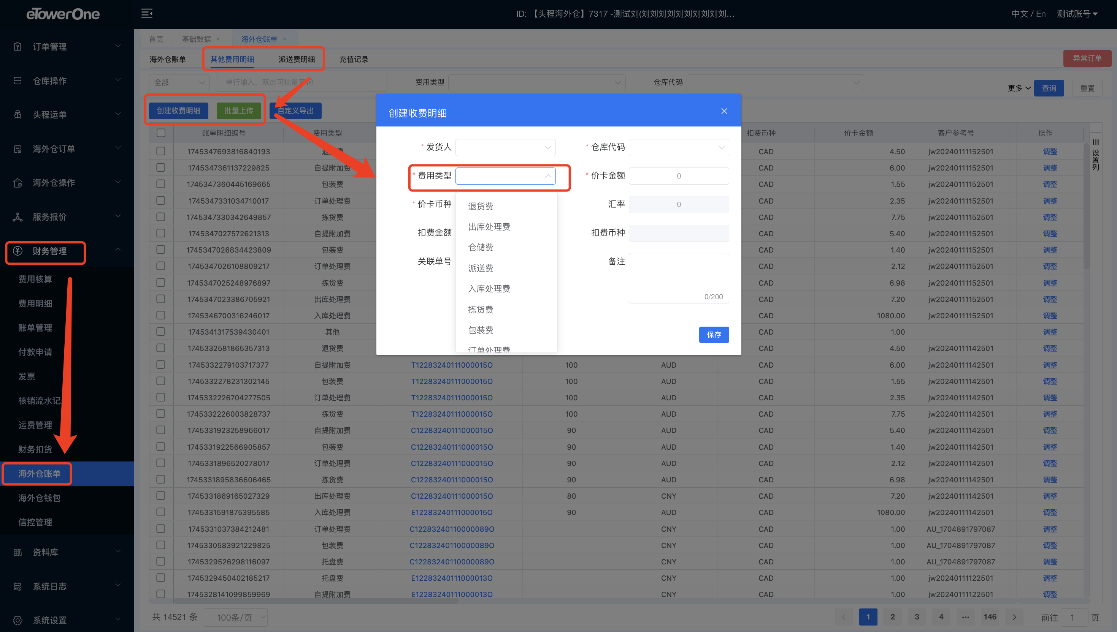Open the 全部 filter dropdown

coord(179,82)
